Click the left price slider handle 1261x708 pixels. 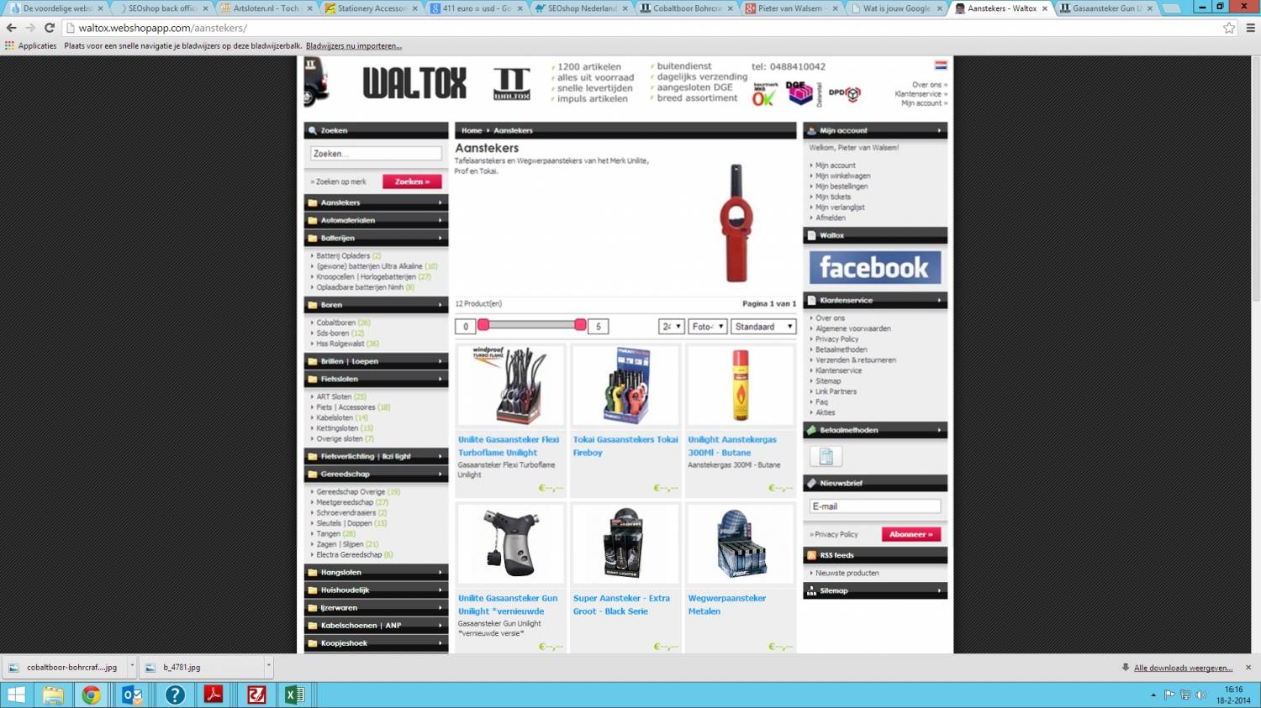pyautogui.click(x=483, y=325)
